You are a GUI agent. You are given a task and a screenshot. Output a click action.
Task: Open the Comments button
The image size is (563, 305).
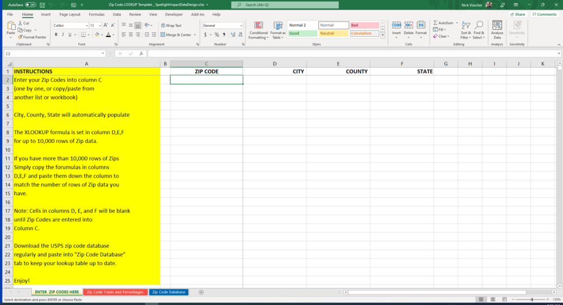(x=545, y=15)
